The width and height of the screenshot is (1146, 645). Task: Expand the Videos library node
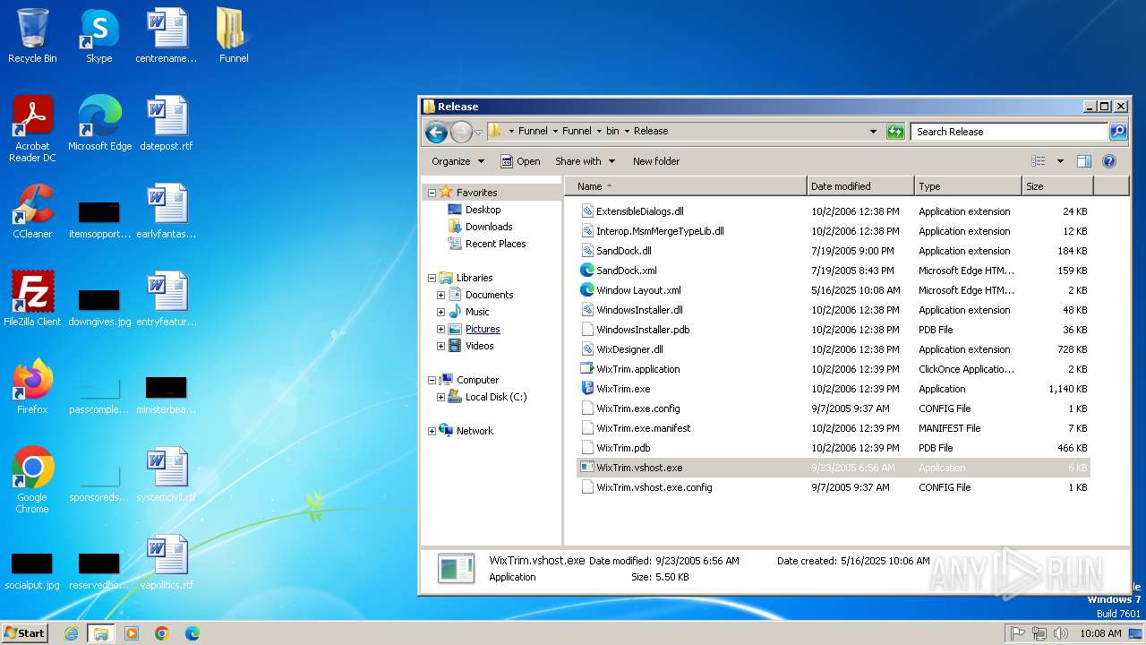pyautogui.click(x=440, y=346)
